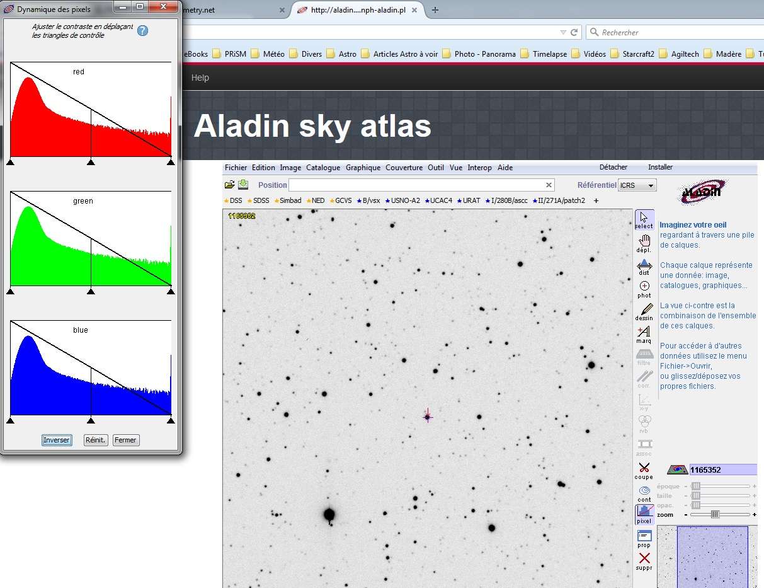Viewport: 764px width, 588px height.
Task: Open the Couverture menu
Action: pyautogui.click(x=404, y=168)
